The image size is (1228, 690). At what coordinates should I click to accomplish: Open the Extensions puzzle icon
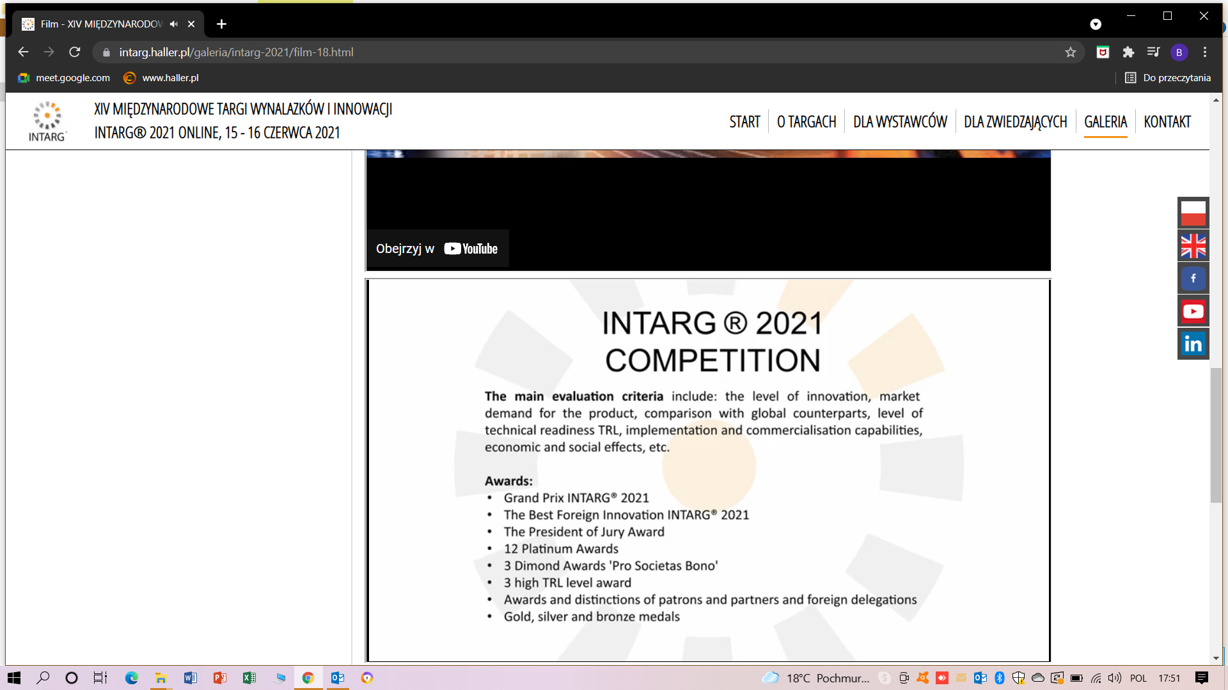(x=1128, y=52)
